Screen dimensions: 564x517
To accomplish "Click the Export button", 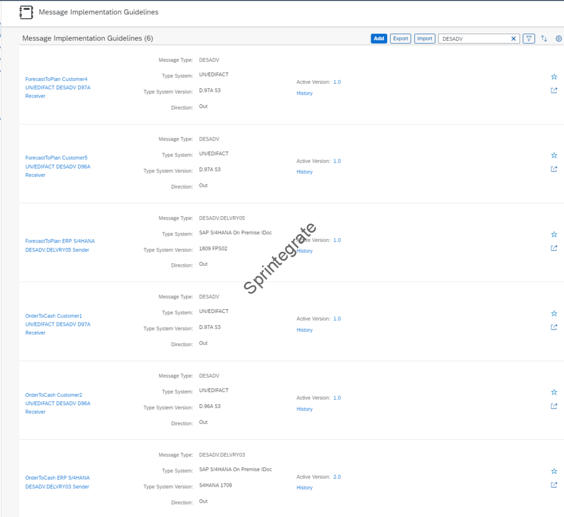I will 400,39.
